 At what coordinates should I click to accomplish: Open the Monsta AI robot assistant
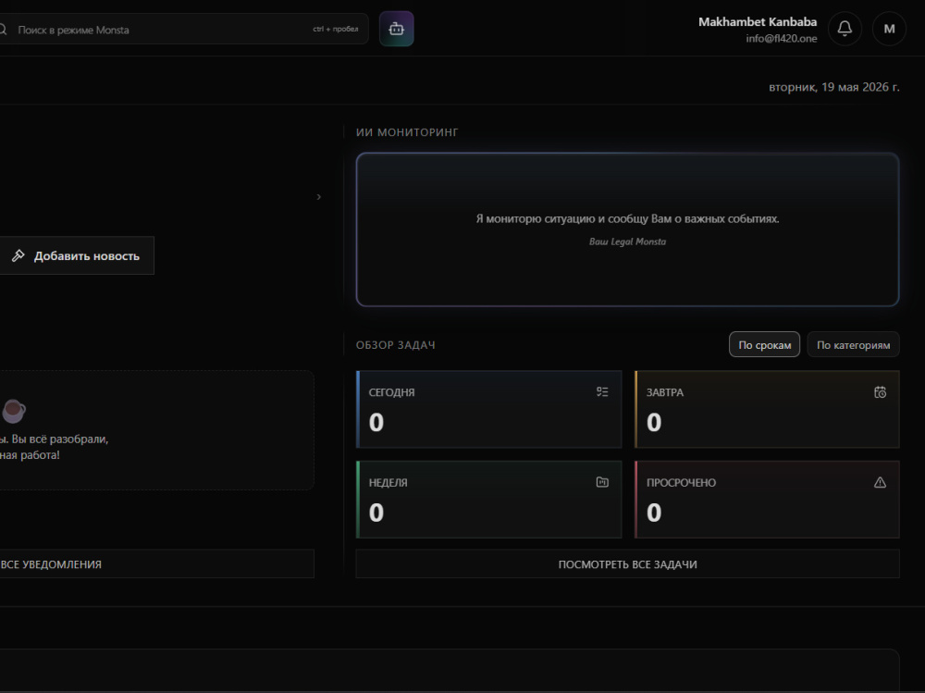click(x=397, y=29)
